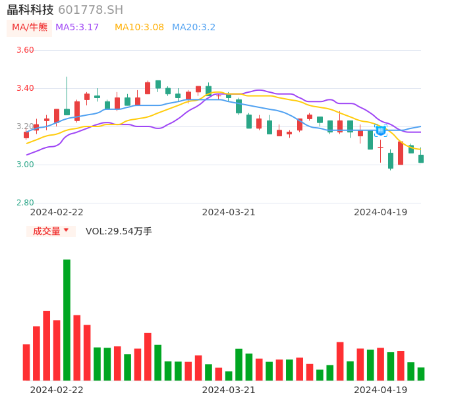Select the MA20:3.2 legend label
Viewport: 452px width, 399px height.
pos(194,28)
